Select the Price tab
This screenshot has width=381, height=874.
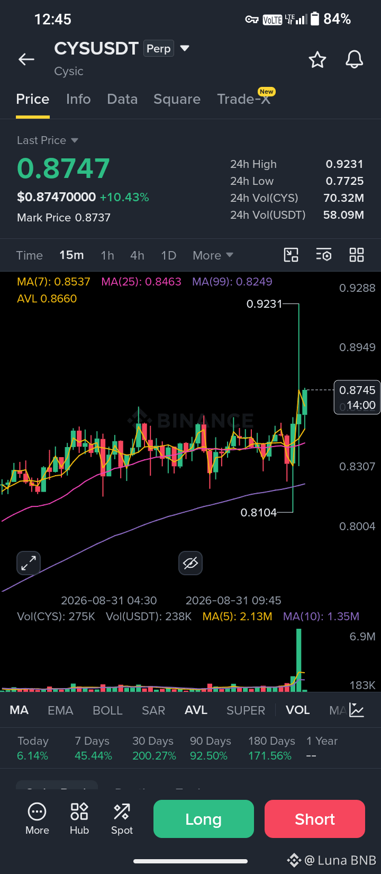(33, 99)
